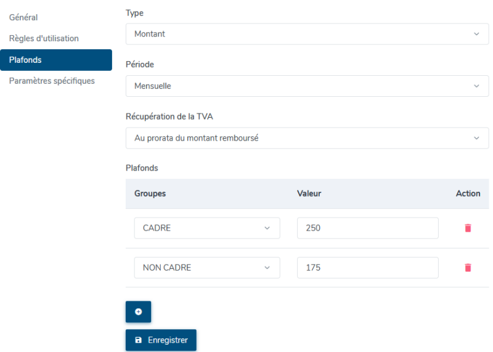Expand the CADRE group dropdown
493x352 pixels.
coord(207,228)
